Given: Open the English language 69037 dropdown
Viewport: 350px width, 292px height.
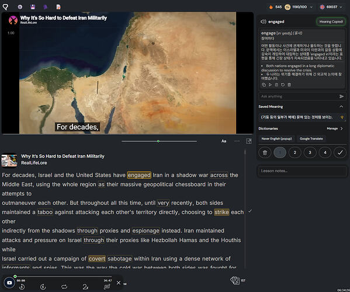Looking at the screenshot, I should 331,7.
